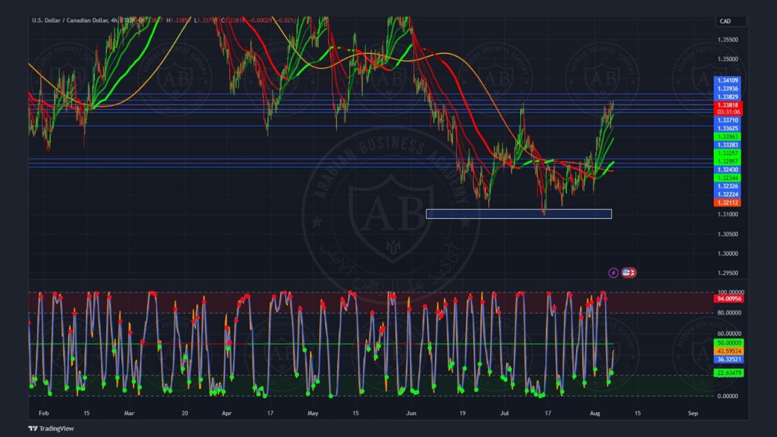The width and height of the screenshot is (777, 437).
Task: Click the green 22.63479 oscillator value label
Action: [729, 373]
